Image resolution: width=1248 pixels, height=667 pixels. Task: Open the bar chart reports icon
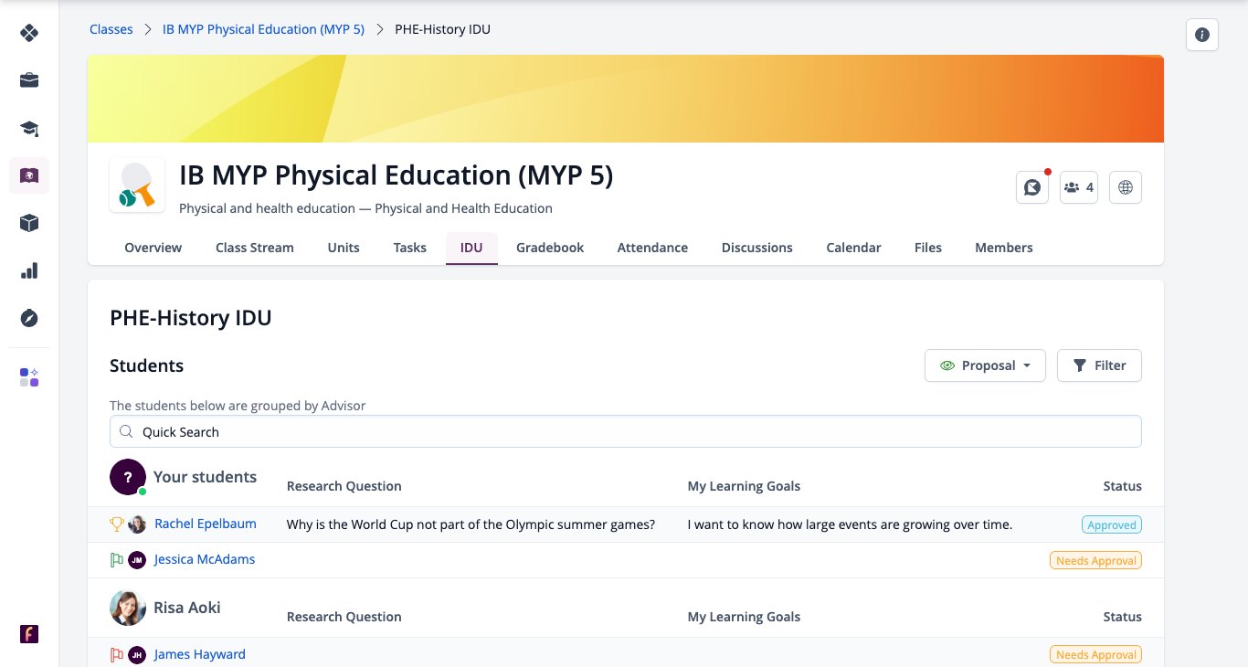pyautogui.click(x=29, y=270)
